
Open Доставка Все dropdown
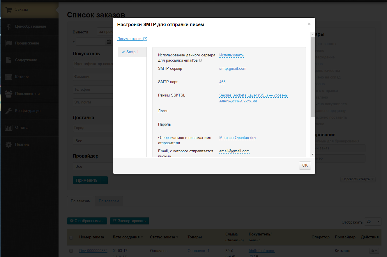(93, 141)
